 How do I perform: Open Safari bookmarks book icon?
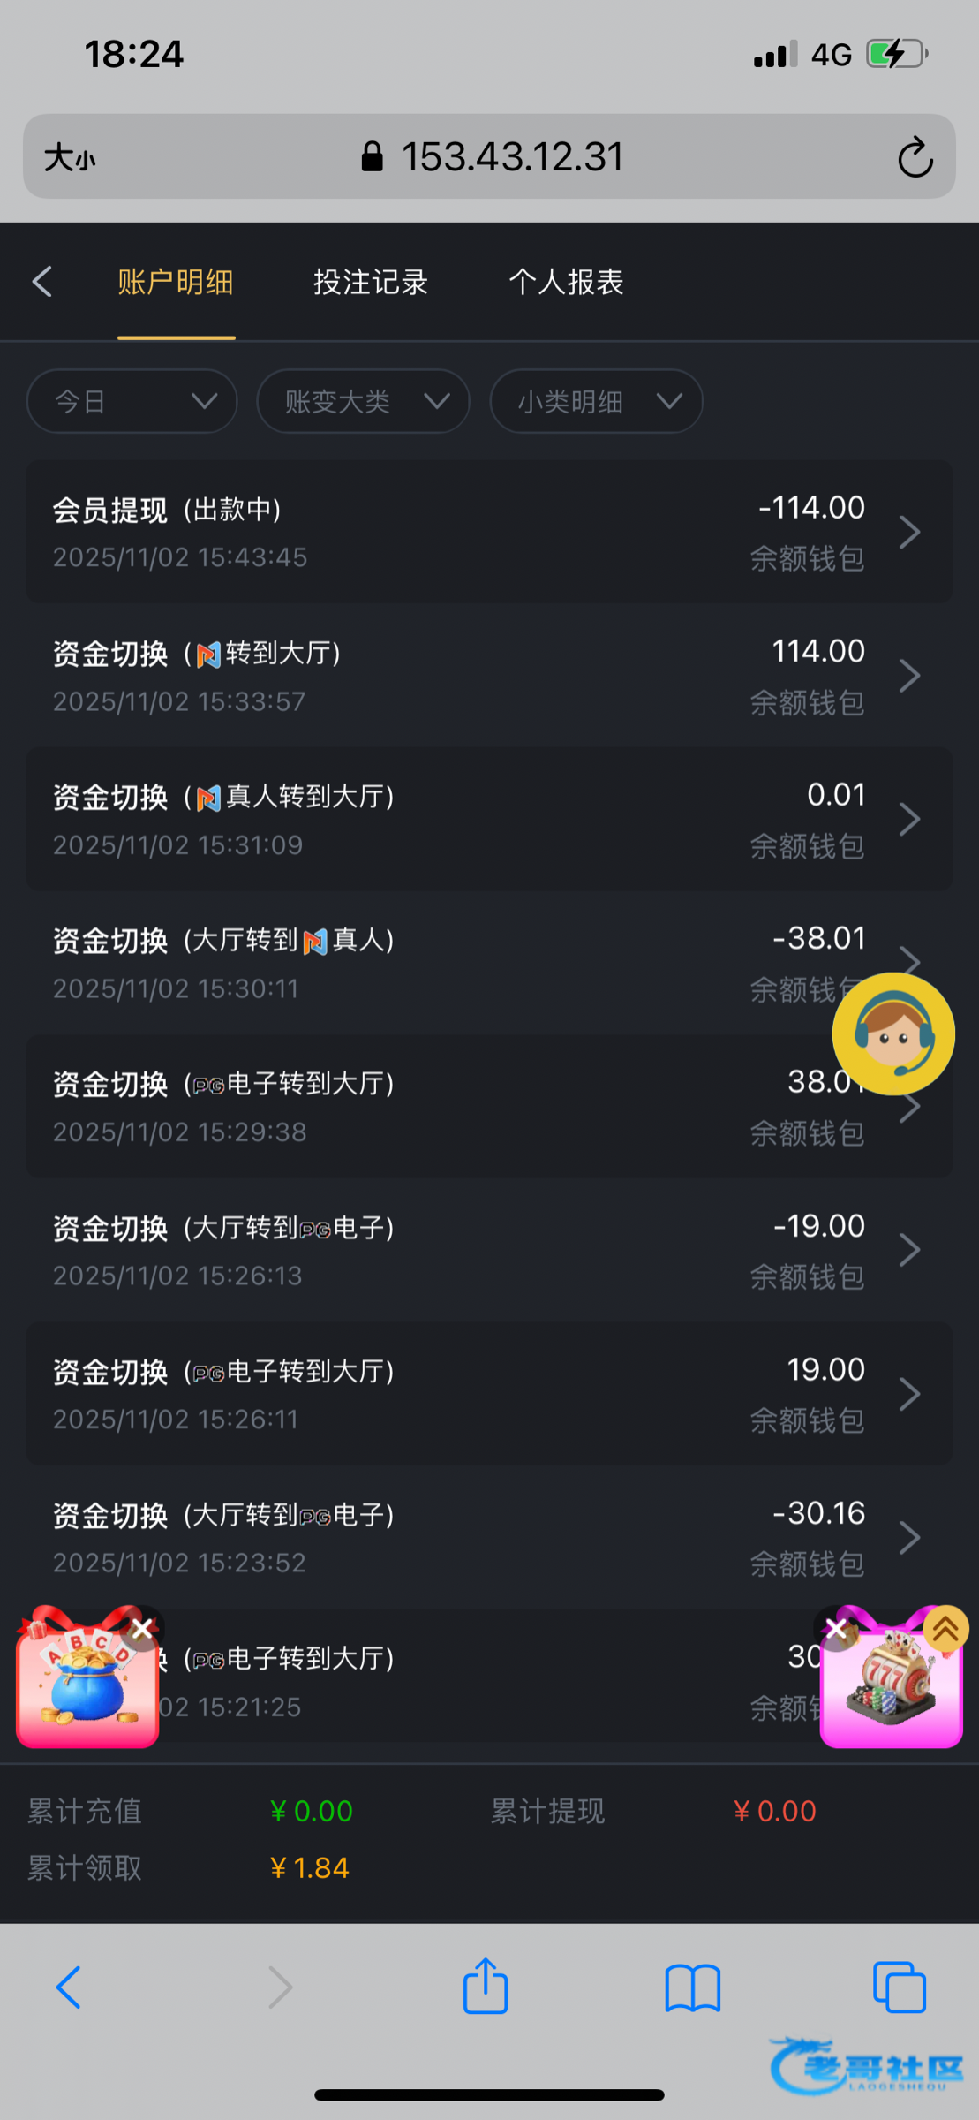click(x=693, y=1987)
